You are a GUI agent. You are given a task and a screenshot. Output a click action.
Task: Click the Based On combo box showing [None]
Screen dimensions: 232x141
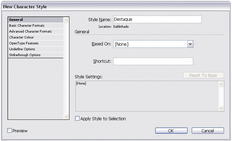click(153, 44)
